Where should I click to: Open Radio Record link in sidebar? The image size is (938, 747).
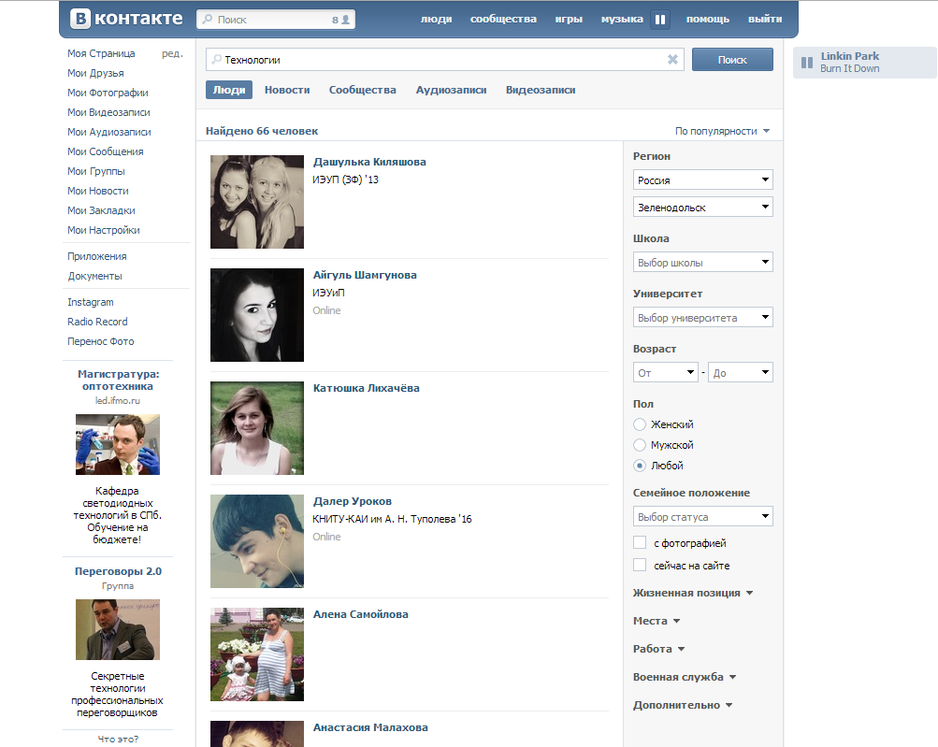point(97,322)
